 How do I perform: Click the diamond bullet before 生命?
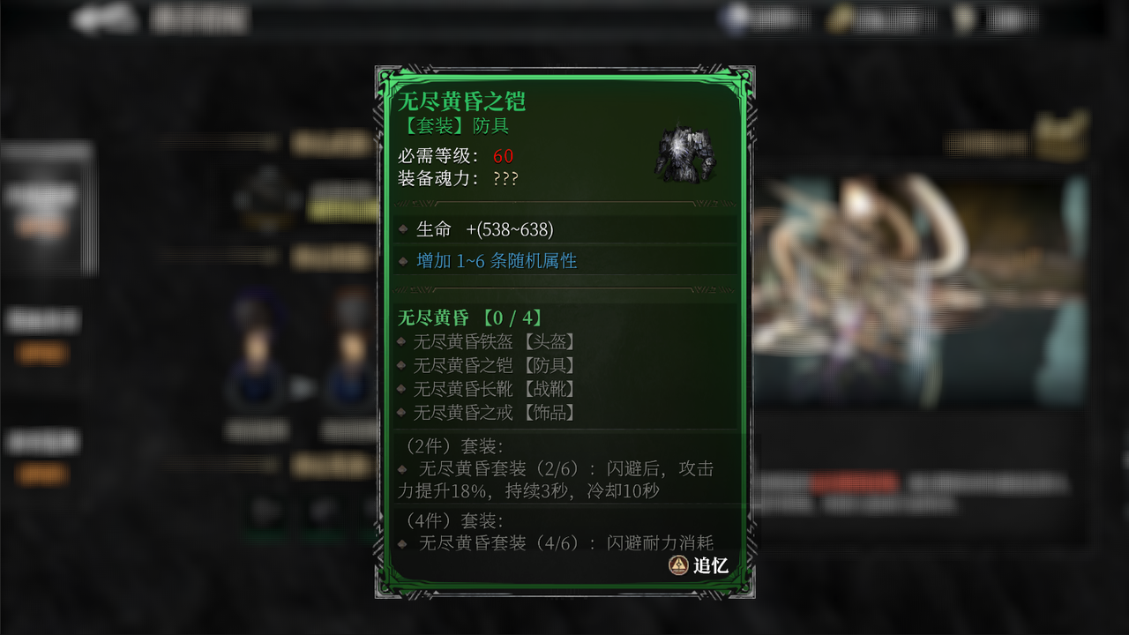[403, 229]
